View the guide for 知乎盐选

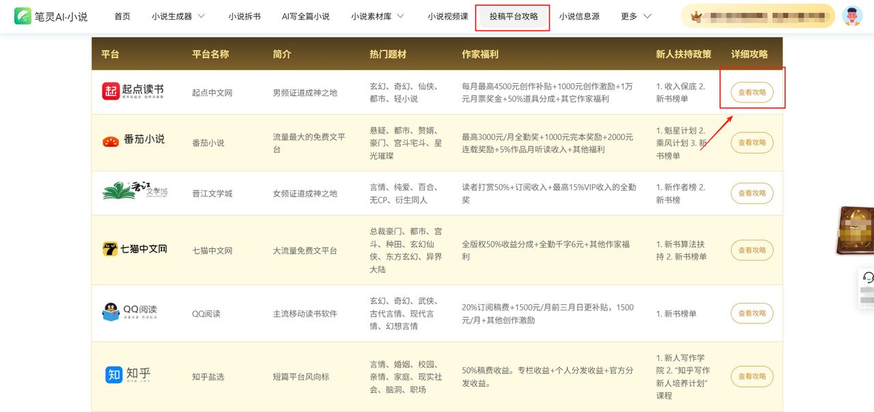(x=752, y=376)
